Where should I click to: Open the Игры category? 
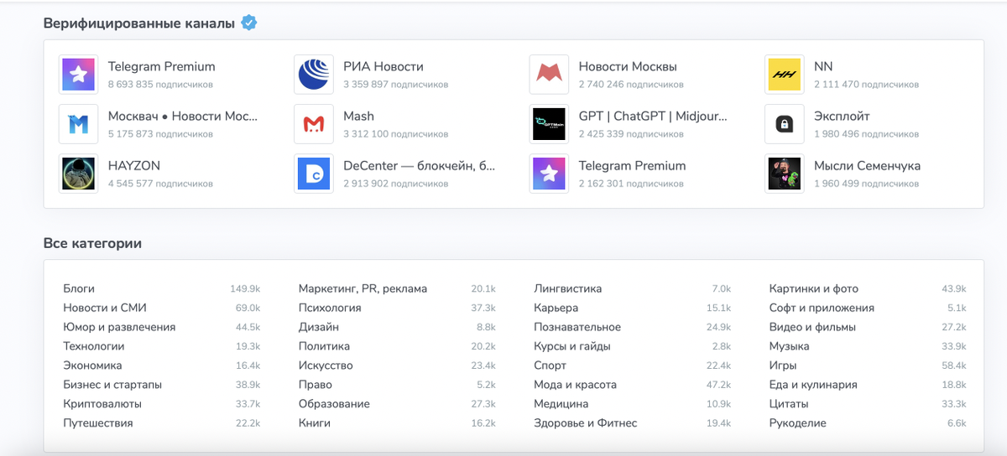point(783,365)
